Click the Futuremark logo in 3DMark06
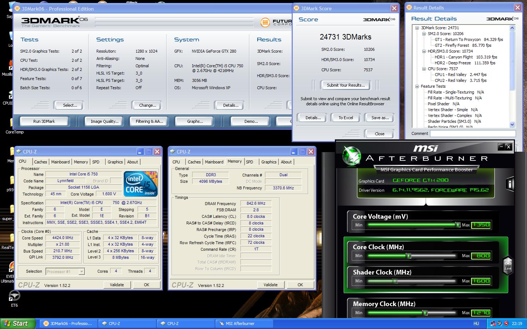527x329 pixels. 265,23
